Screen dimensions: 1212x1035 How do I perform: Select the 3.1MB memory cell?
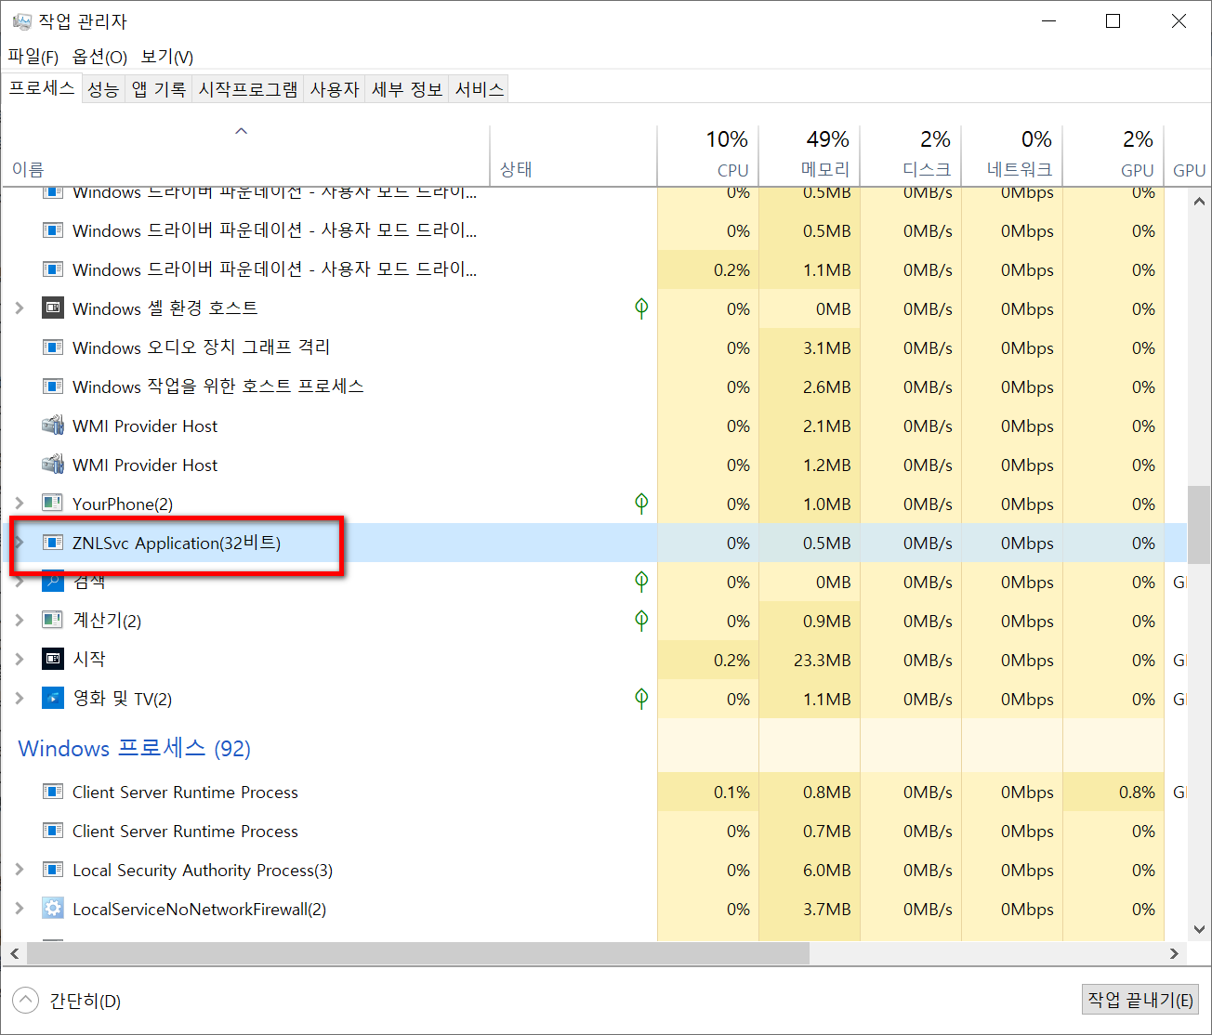point(810,348)
